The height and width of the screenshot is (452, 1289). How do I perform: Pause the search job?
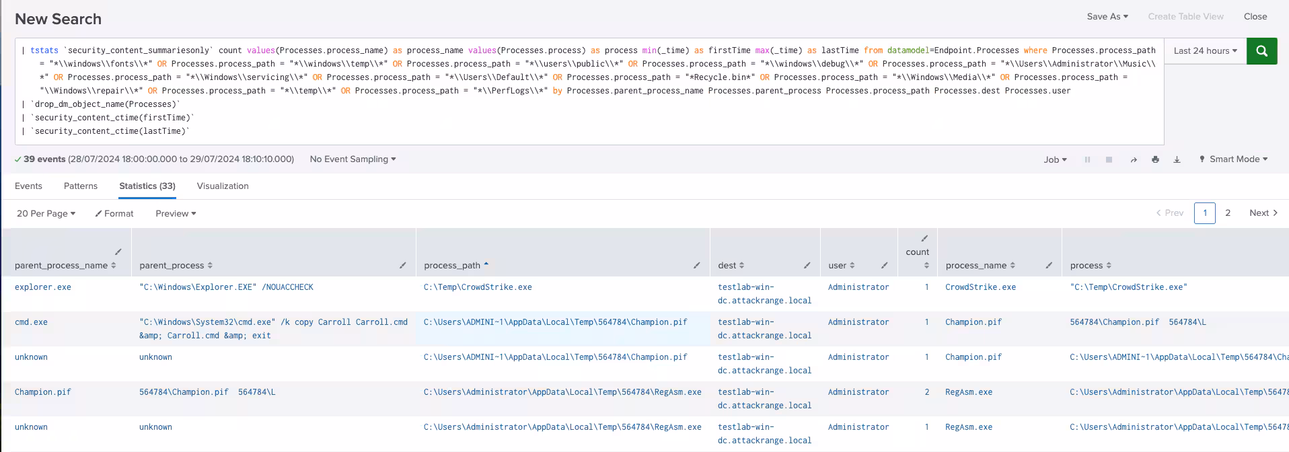pos(1087,160)
